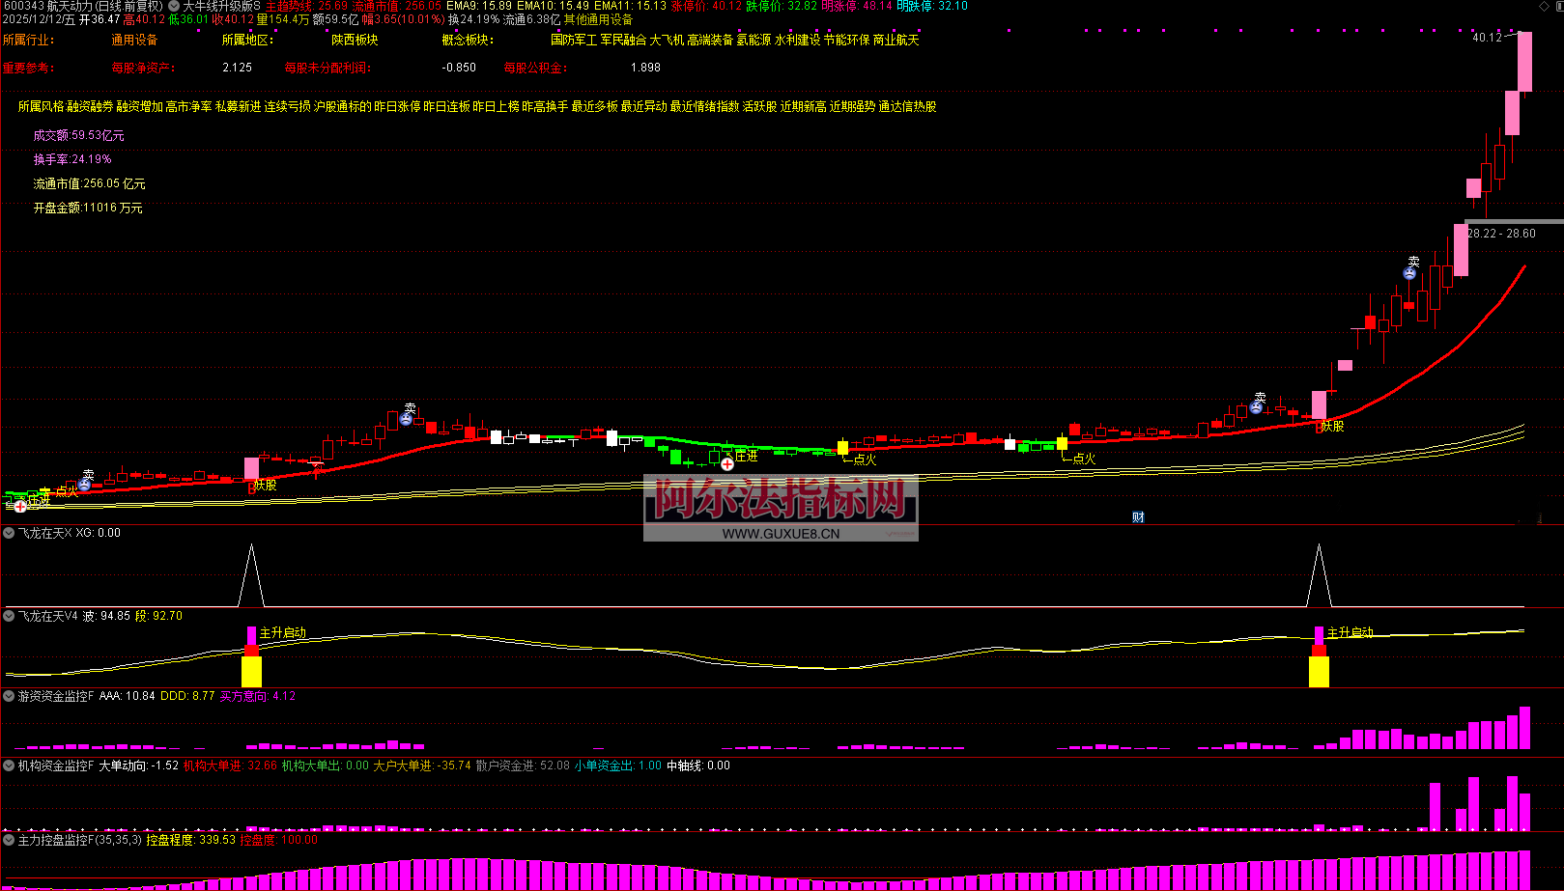Click the diamond icon at top-right corner
Viewport: 1564px width, 891px height.
[x=1543, y=7]
